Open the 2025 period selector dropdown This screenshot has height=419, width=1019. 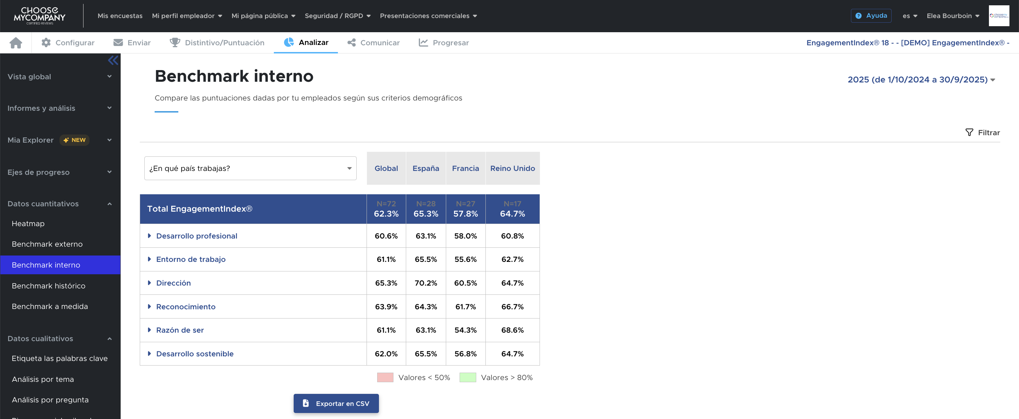921,80
